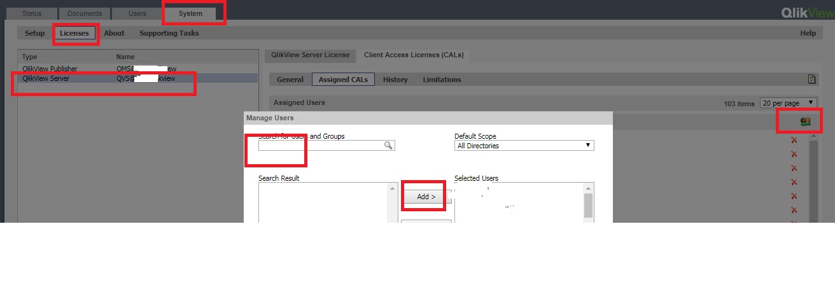Open the History tab

pos(395,80)
